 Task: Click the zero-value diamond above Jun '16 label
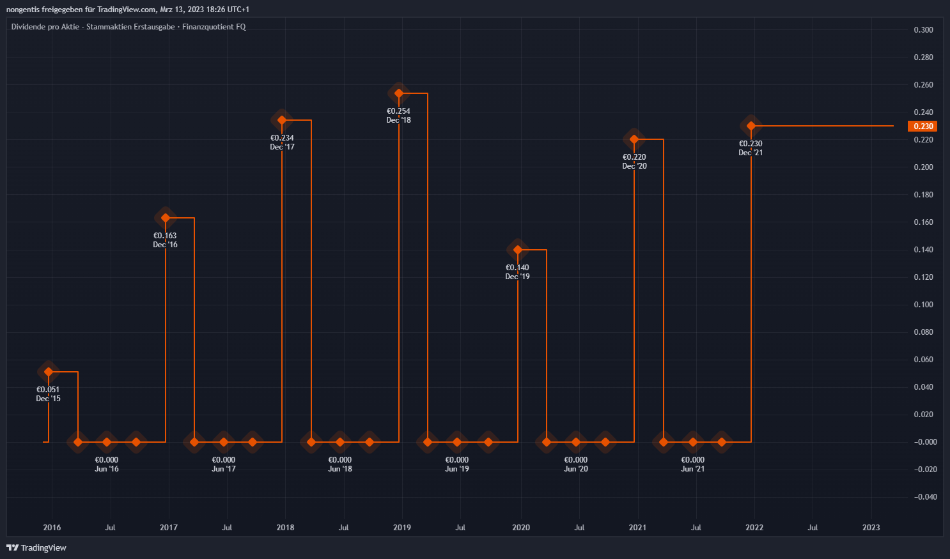point(107,442)
